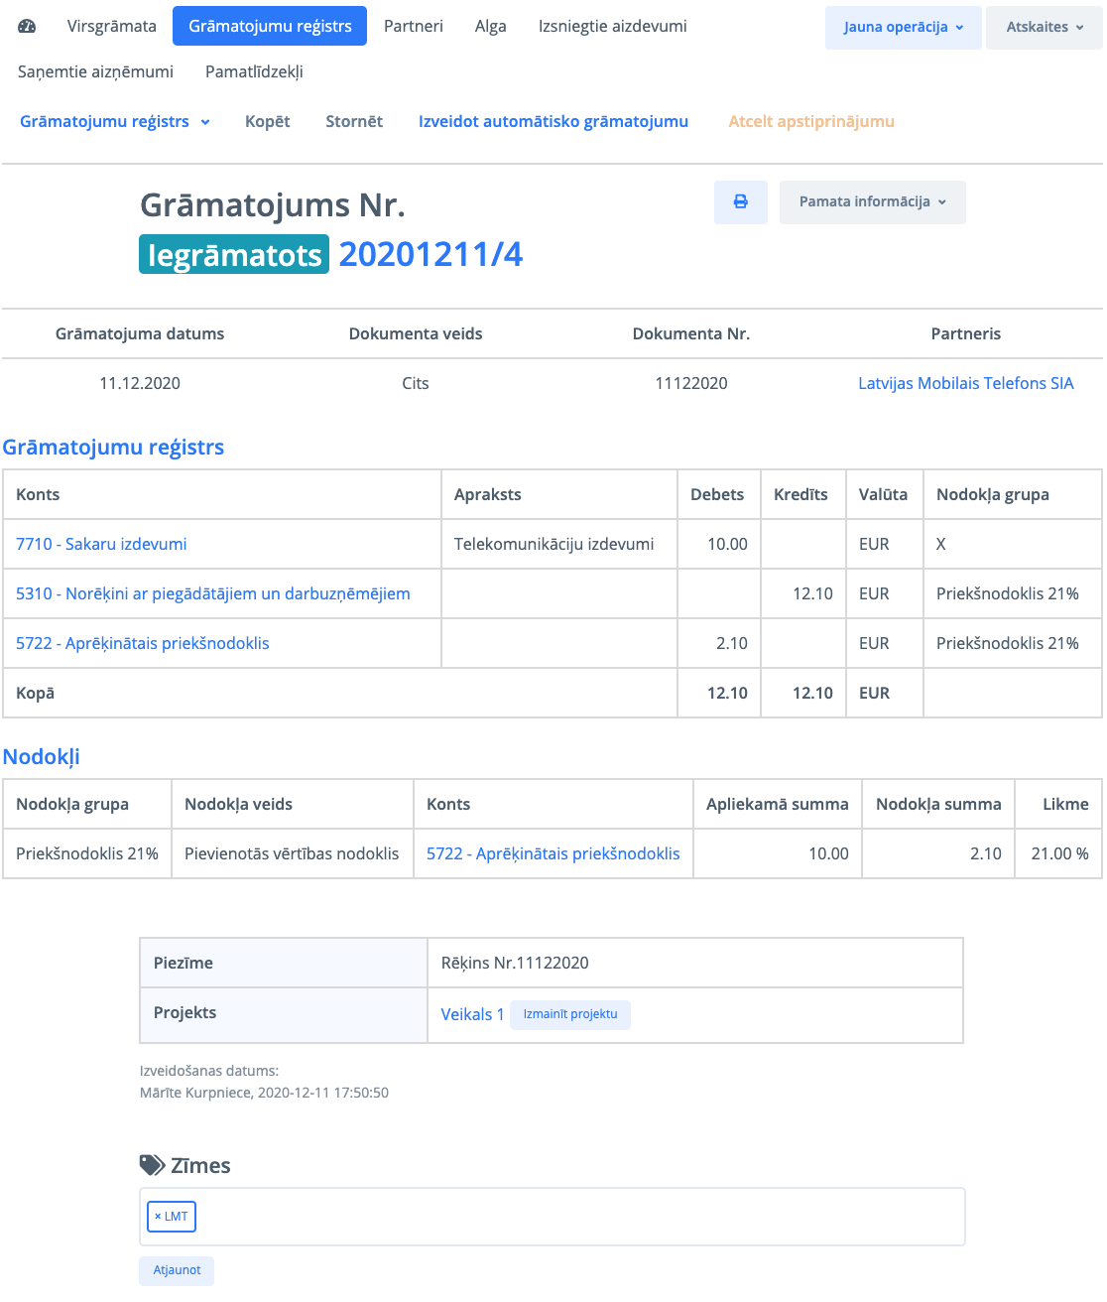Open the Jauna operācija dropdown
This screenshot has width=1107, height=1302.
(903, 27)
